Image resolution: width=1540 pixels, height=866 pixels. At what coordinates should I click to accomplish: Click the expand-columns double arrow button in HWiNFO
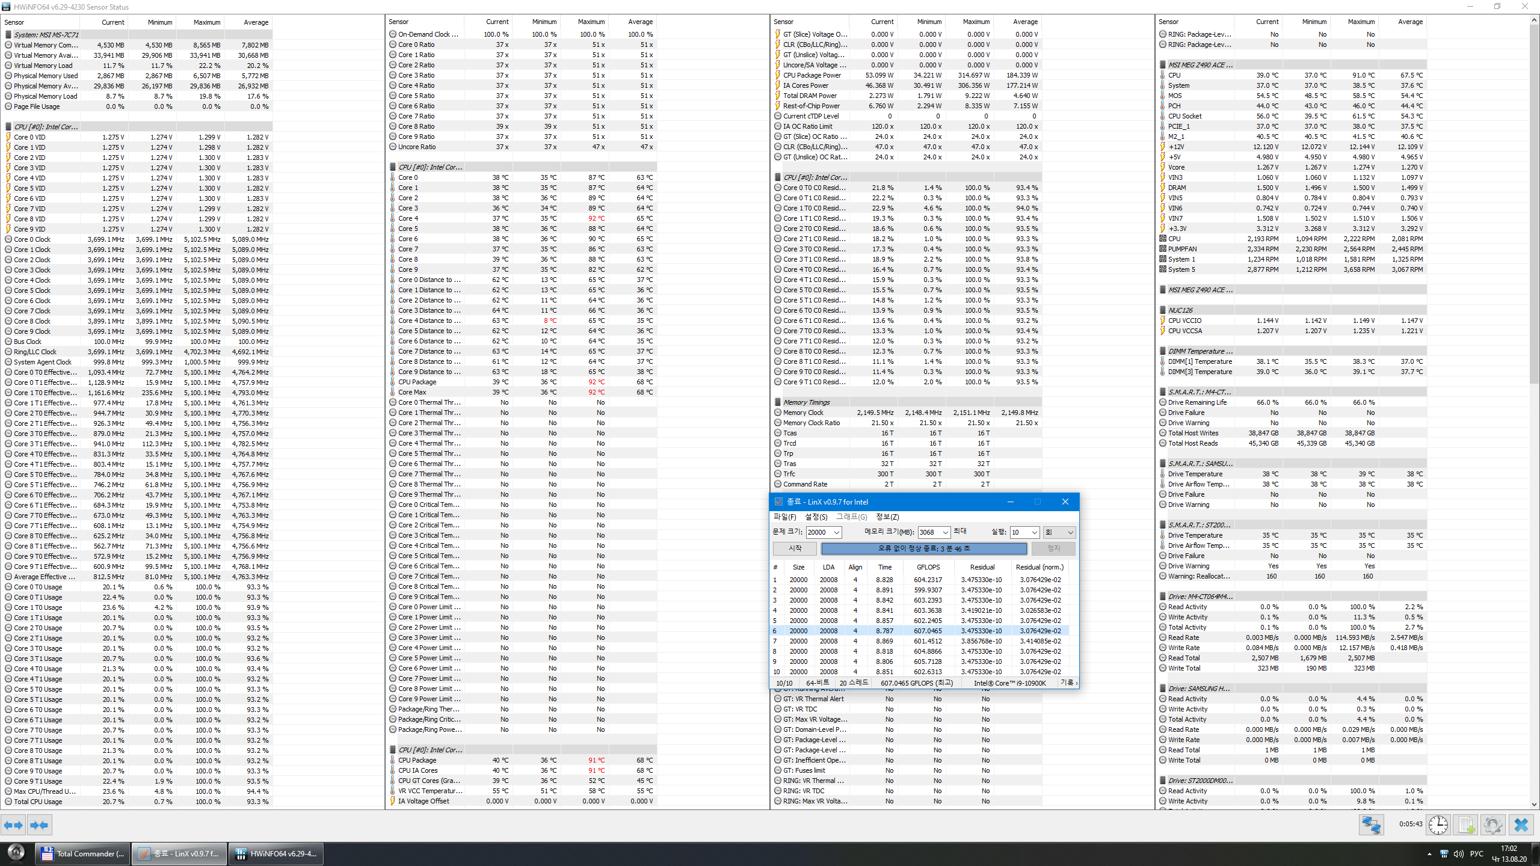(13, 825)
